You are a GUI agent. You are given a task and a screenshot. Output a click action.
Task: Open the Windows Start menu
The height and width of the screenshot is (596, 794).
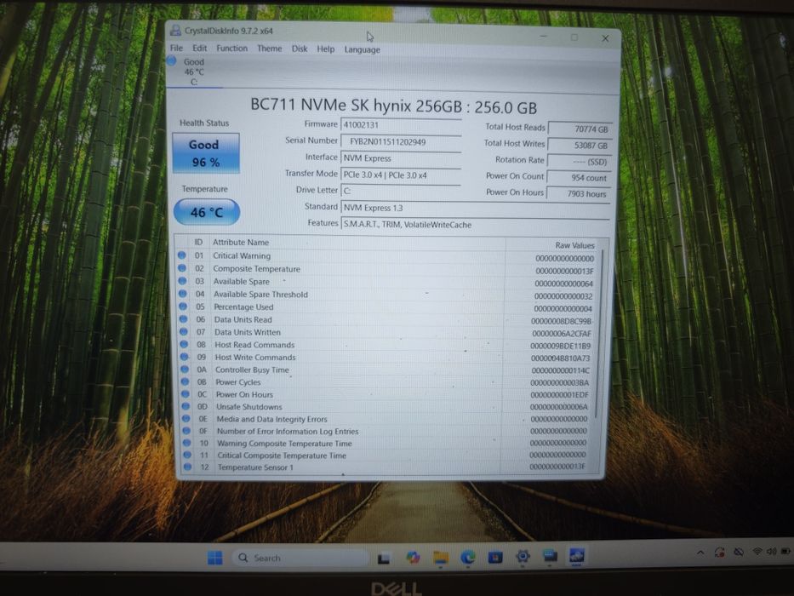(215, 558)
